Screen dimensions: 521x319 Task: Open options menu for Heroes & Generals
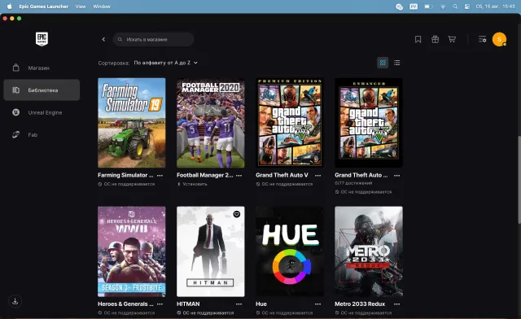(x=160, y=304)
